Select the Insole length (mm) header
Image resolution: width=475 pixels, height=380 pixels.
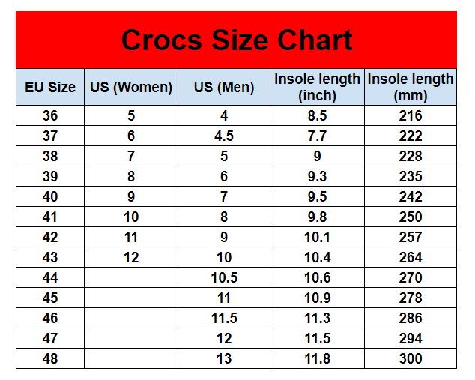point(411,87)
